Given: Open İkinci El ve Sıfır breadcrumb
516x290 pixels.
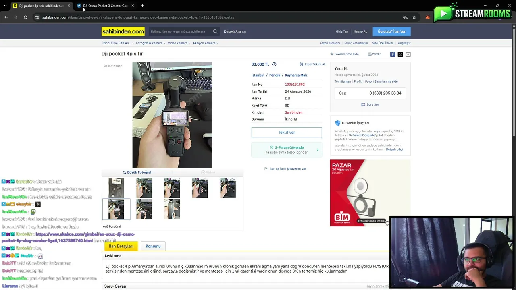Looking at the screenshot, I should click(117, 43).
